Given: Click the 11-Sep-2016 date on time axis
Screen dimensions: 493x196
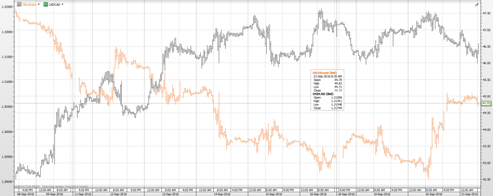Looking at the screenshot, I should tap(82, 194).
